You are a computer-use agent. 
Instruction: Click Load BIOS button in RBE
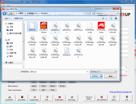(x=10, y=98)
